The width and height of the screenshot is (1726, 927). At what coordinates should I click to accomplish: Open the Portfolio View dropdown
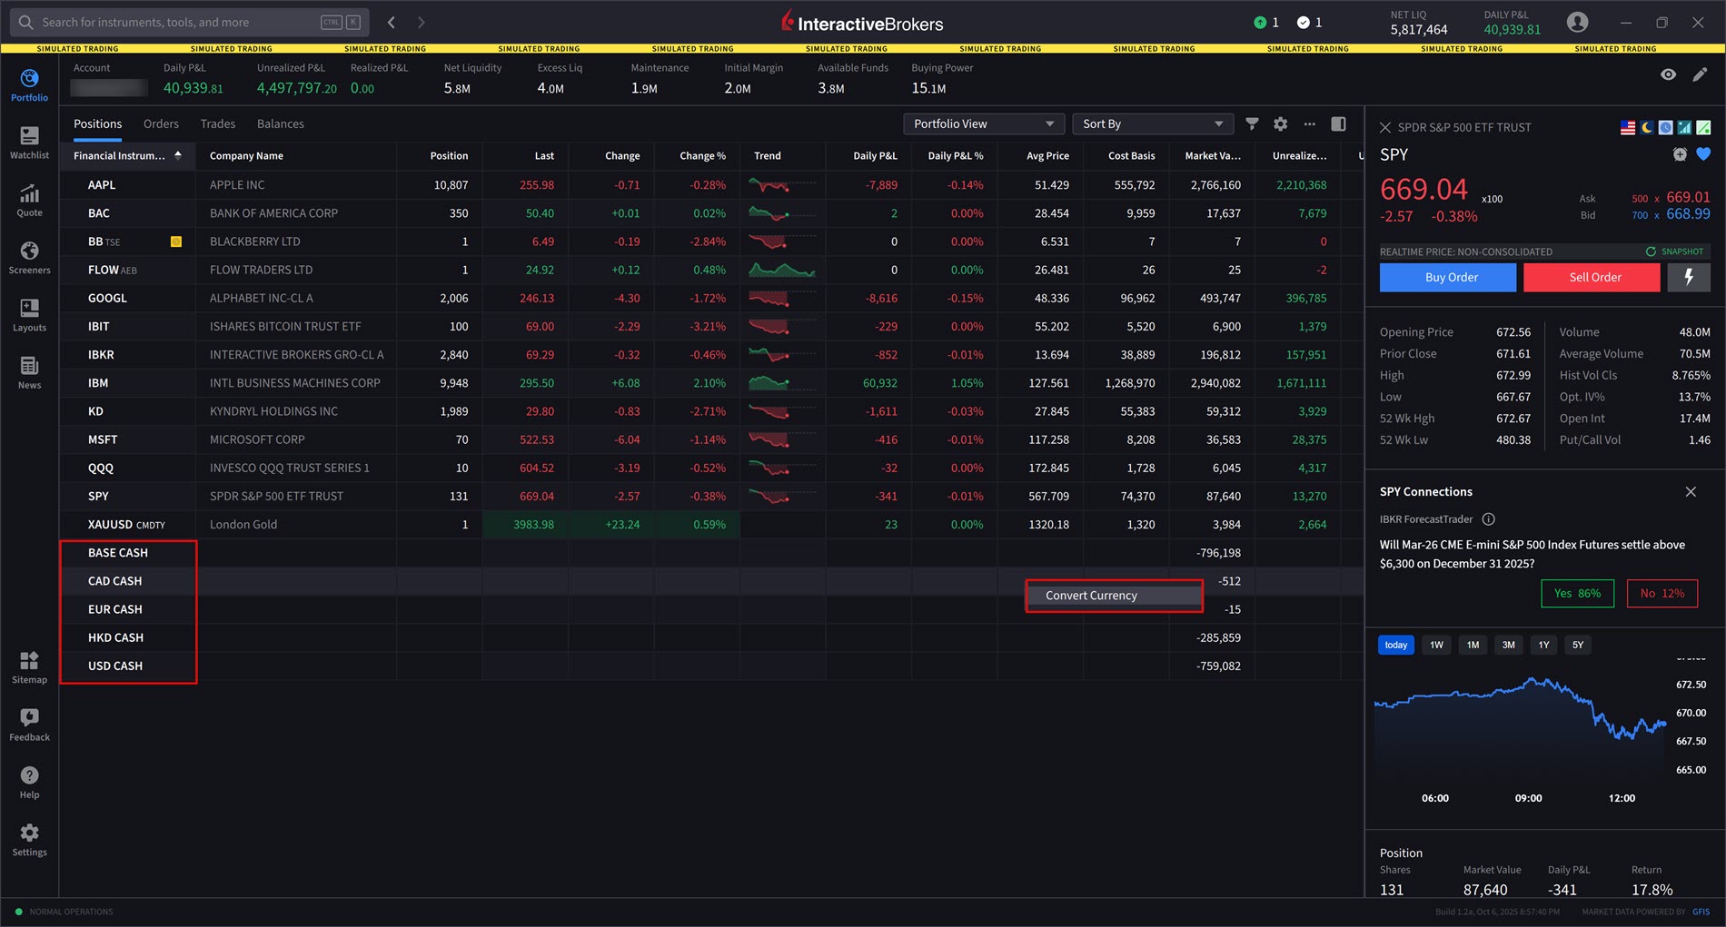point(983,123)
